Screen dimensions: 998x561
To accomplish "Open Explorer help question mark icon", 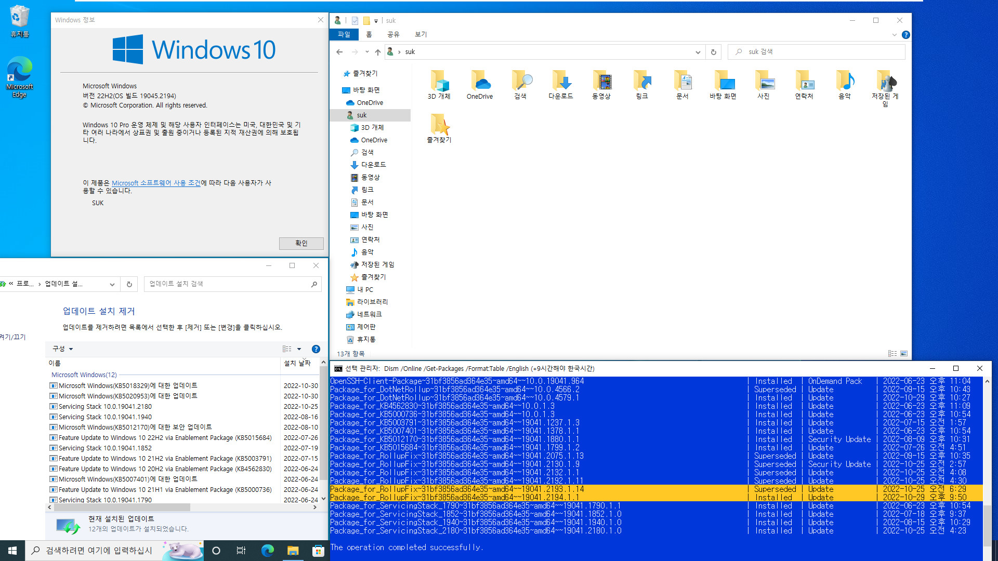I will [905, 35].
